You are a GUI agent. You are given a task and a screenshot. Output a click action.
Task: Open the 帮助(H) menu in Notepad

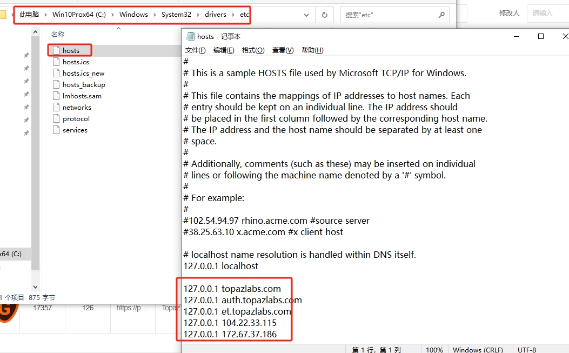pos(312,50)
